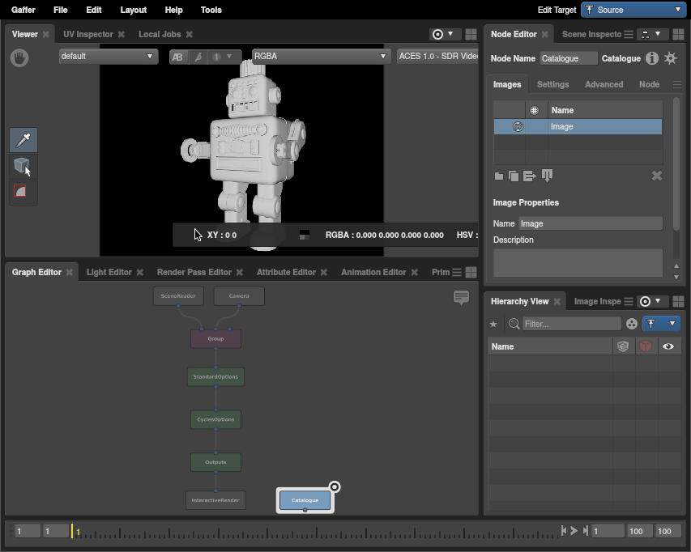Open the RGBA channel dropdown
Image resolution: width=691 pixels, height=552 pixels.
point(321,57)
